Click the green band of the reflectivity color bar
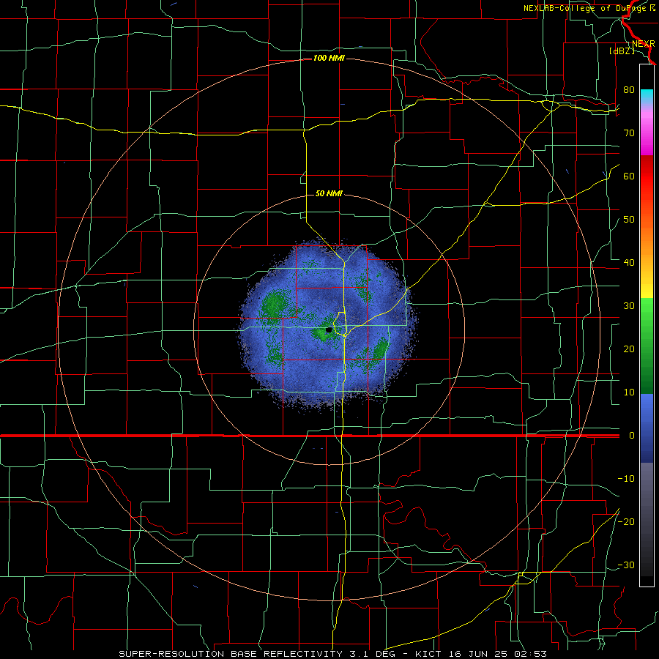659x659 pixels. pos(647,346)
